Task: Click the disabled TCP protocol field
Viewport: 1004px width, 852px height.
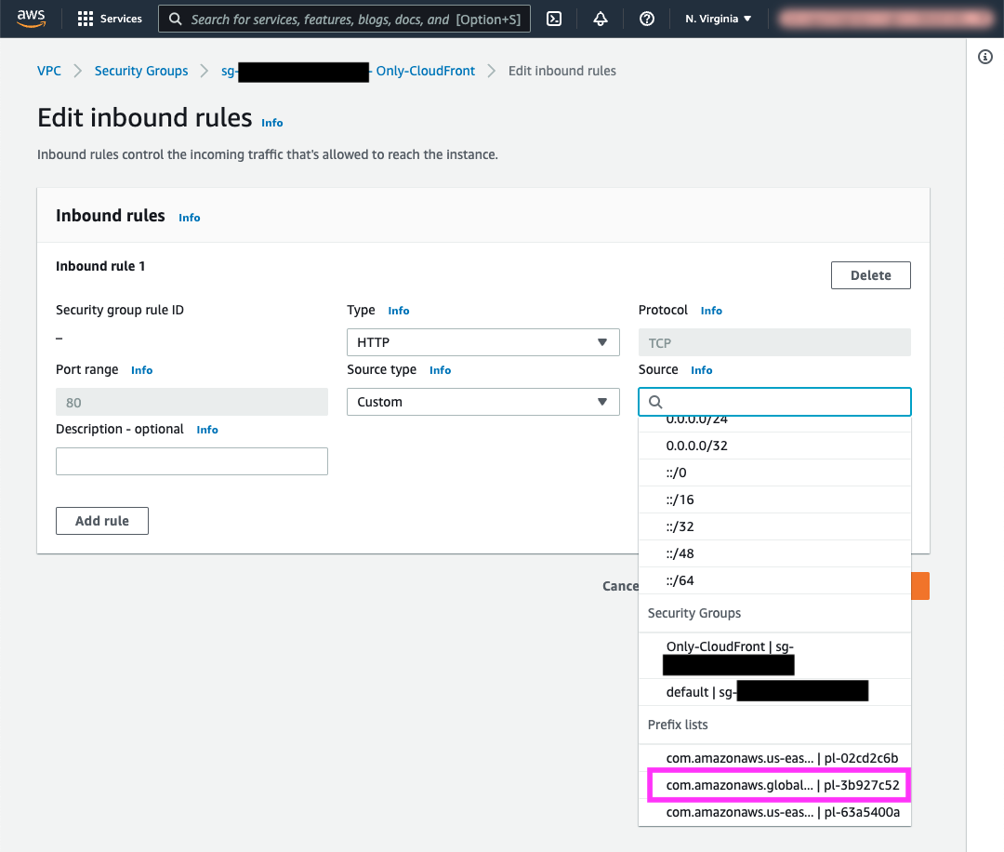Action: coord(774,342)
